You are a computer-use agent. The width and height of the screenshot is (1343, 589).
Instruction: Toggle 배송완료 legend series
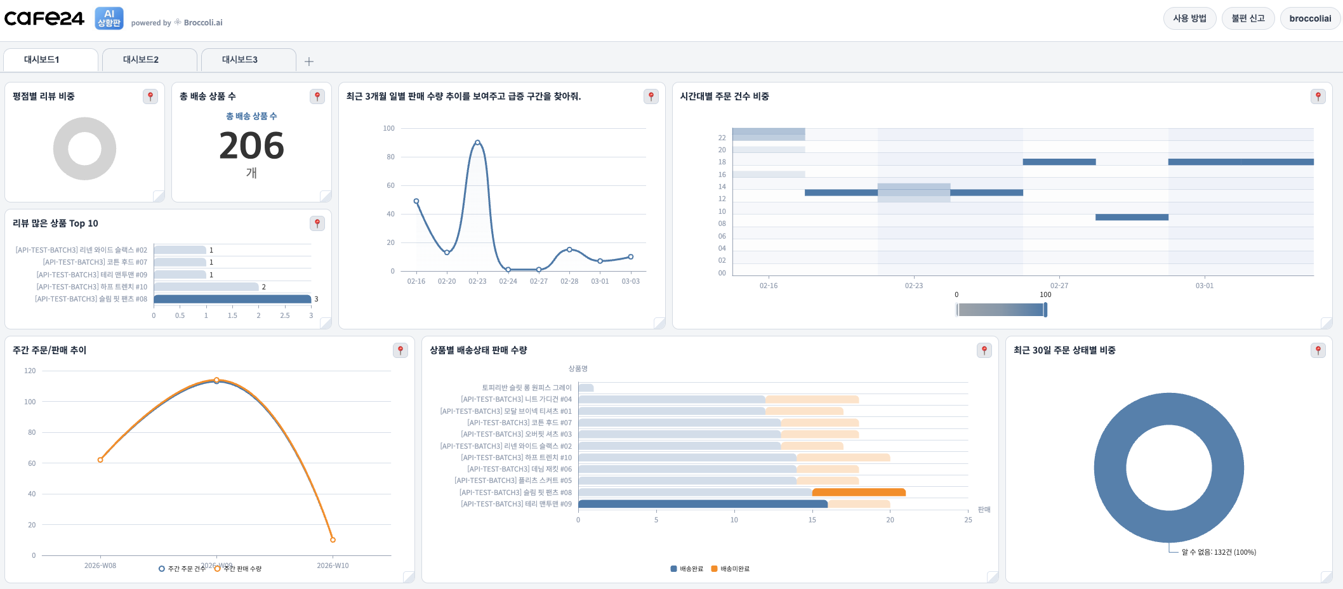tap(687, 569)
